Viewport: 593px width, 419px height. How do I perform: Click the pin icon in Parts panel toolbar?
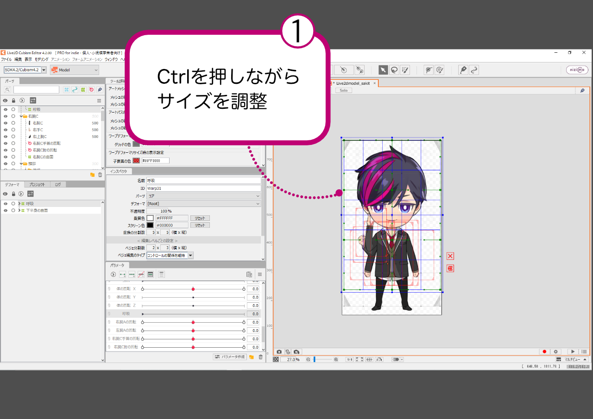click(x=100, y=89)
